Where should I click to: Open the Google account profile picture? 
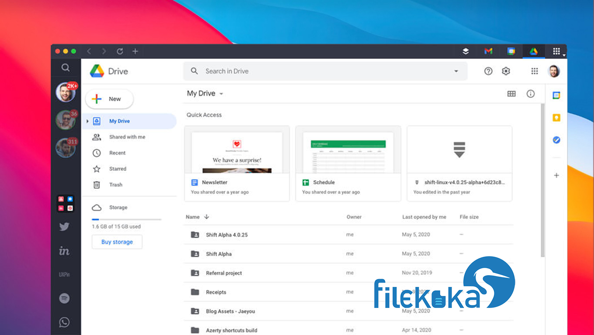pos(554,71)
